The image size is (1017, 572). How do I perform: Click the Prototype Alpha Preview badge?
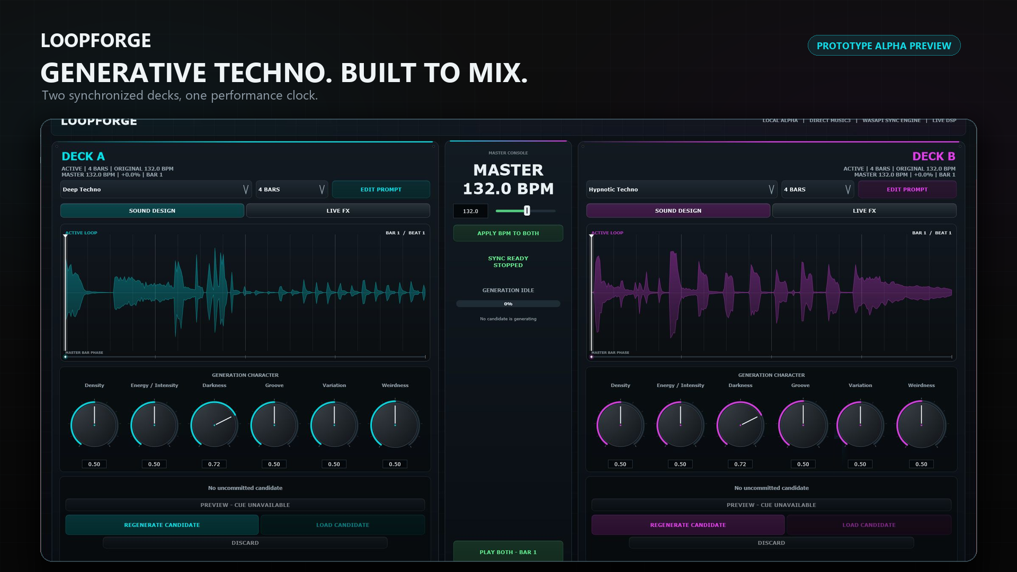tap(884, 46)
